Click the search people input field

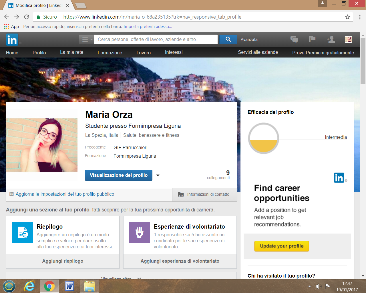coord(156,39)
